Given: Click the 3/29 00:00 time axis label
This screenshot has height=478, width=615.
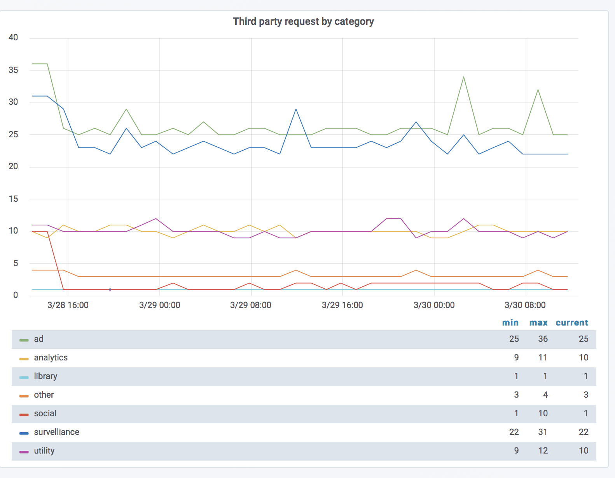Looking at the screenshot, I should click(x=160, y=305).
